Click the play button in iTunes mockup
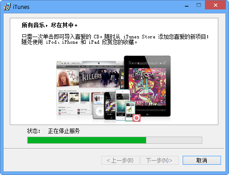229x175 pixels. click(x=65, y=63)
